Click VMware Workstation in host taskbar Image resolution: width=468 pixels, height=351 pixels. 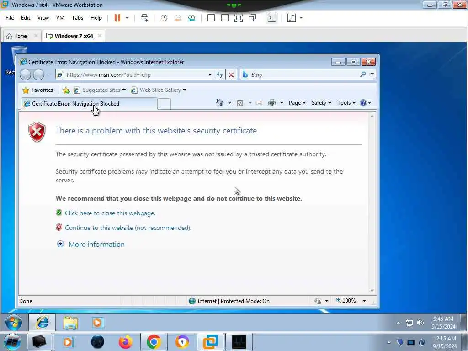coord(210,342)
